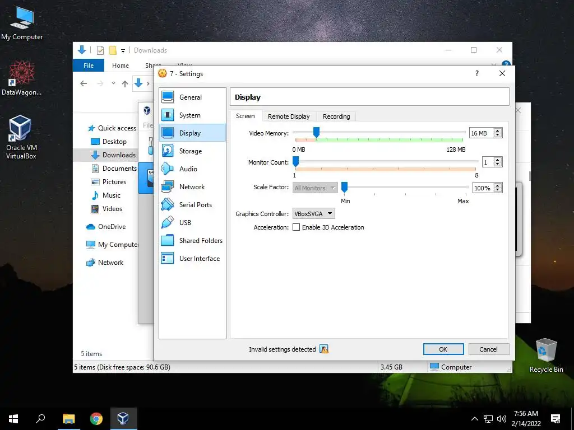Click up-folder arrow in Downloads Explorer window
Image resolution: width=574 pixels, height=430 pixels.
(125, 84)
